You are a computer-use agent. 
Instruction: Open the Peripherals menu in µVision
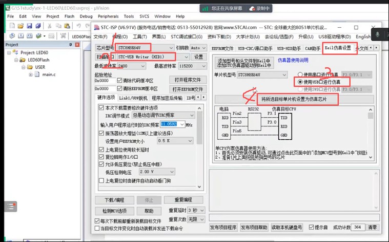click(x=108, y=16)
